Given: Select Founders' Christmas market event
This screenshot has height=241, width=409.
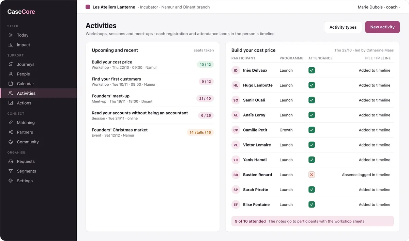Looking at the screenshot, I should pyautogui.click(x=153, y=132).
